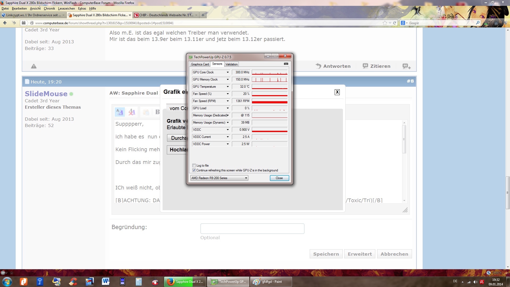Open CCleaner from the taskbar

(x=73, y=281)
